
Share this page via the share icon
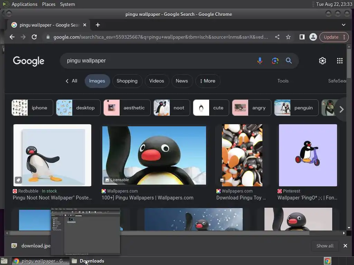click(277, 37)
